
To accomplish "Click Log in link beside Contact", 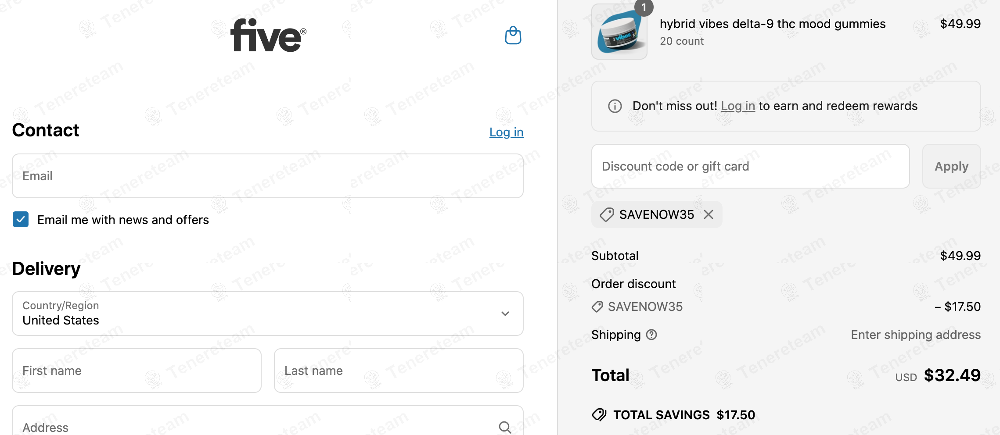I will (x=506, y=132).
